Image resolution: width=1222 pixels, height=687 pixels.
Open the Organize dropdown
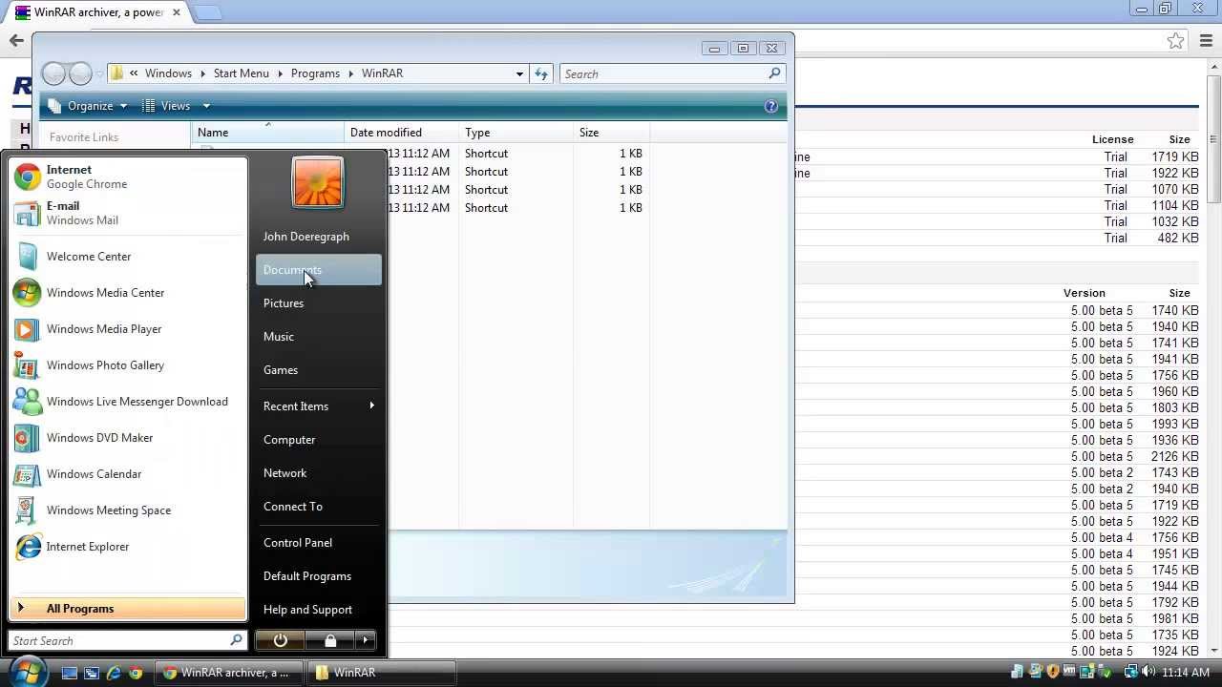pos(87,106)
